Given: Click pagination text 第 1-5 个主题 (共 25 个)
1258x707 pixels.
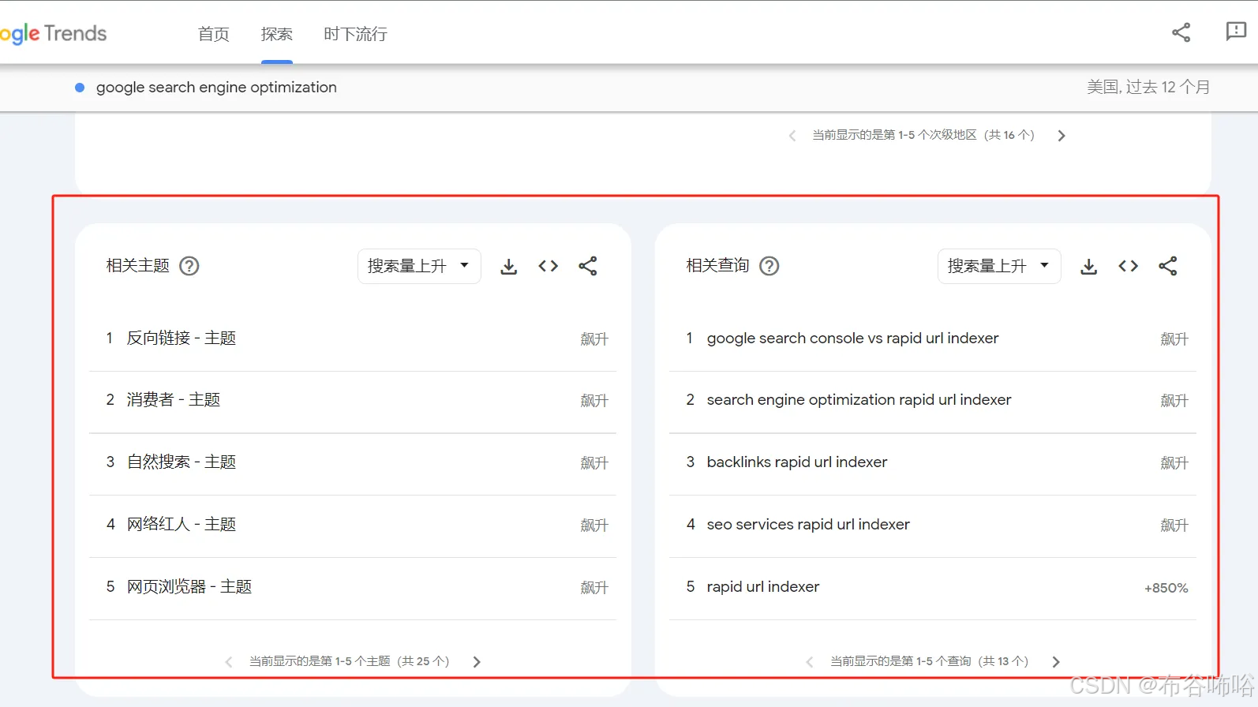Looking at the screenshot, I should [x=349, y=661].
